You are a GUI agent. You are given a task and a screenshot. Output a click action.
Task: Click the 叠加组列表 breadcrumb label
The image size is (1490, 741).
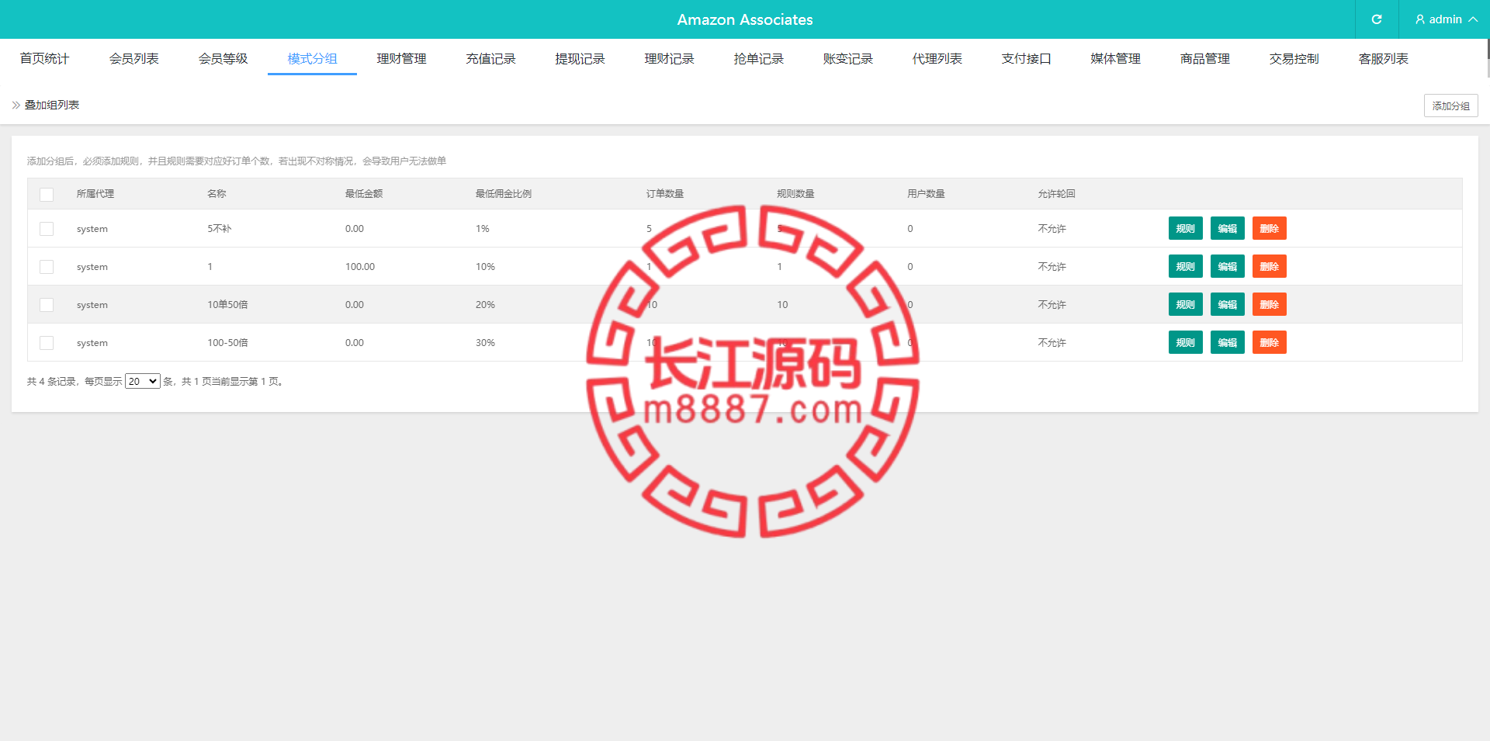52,105
